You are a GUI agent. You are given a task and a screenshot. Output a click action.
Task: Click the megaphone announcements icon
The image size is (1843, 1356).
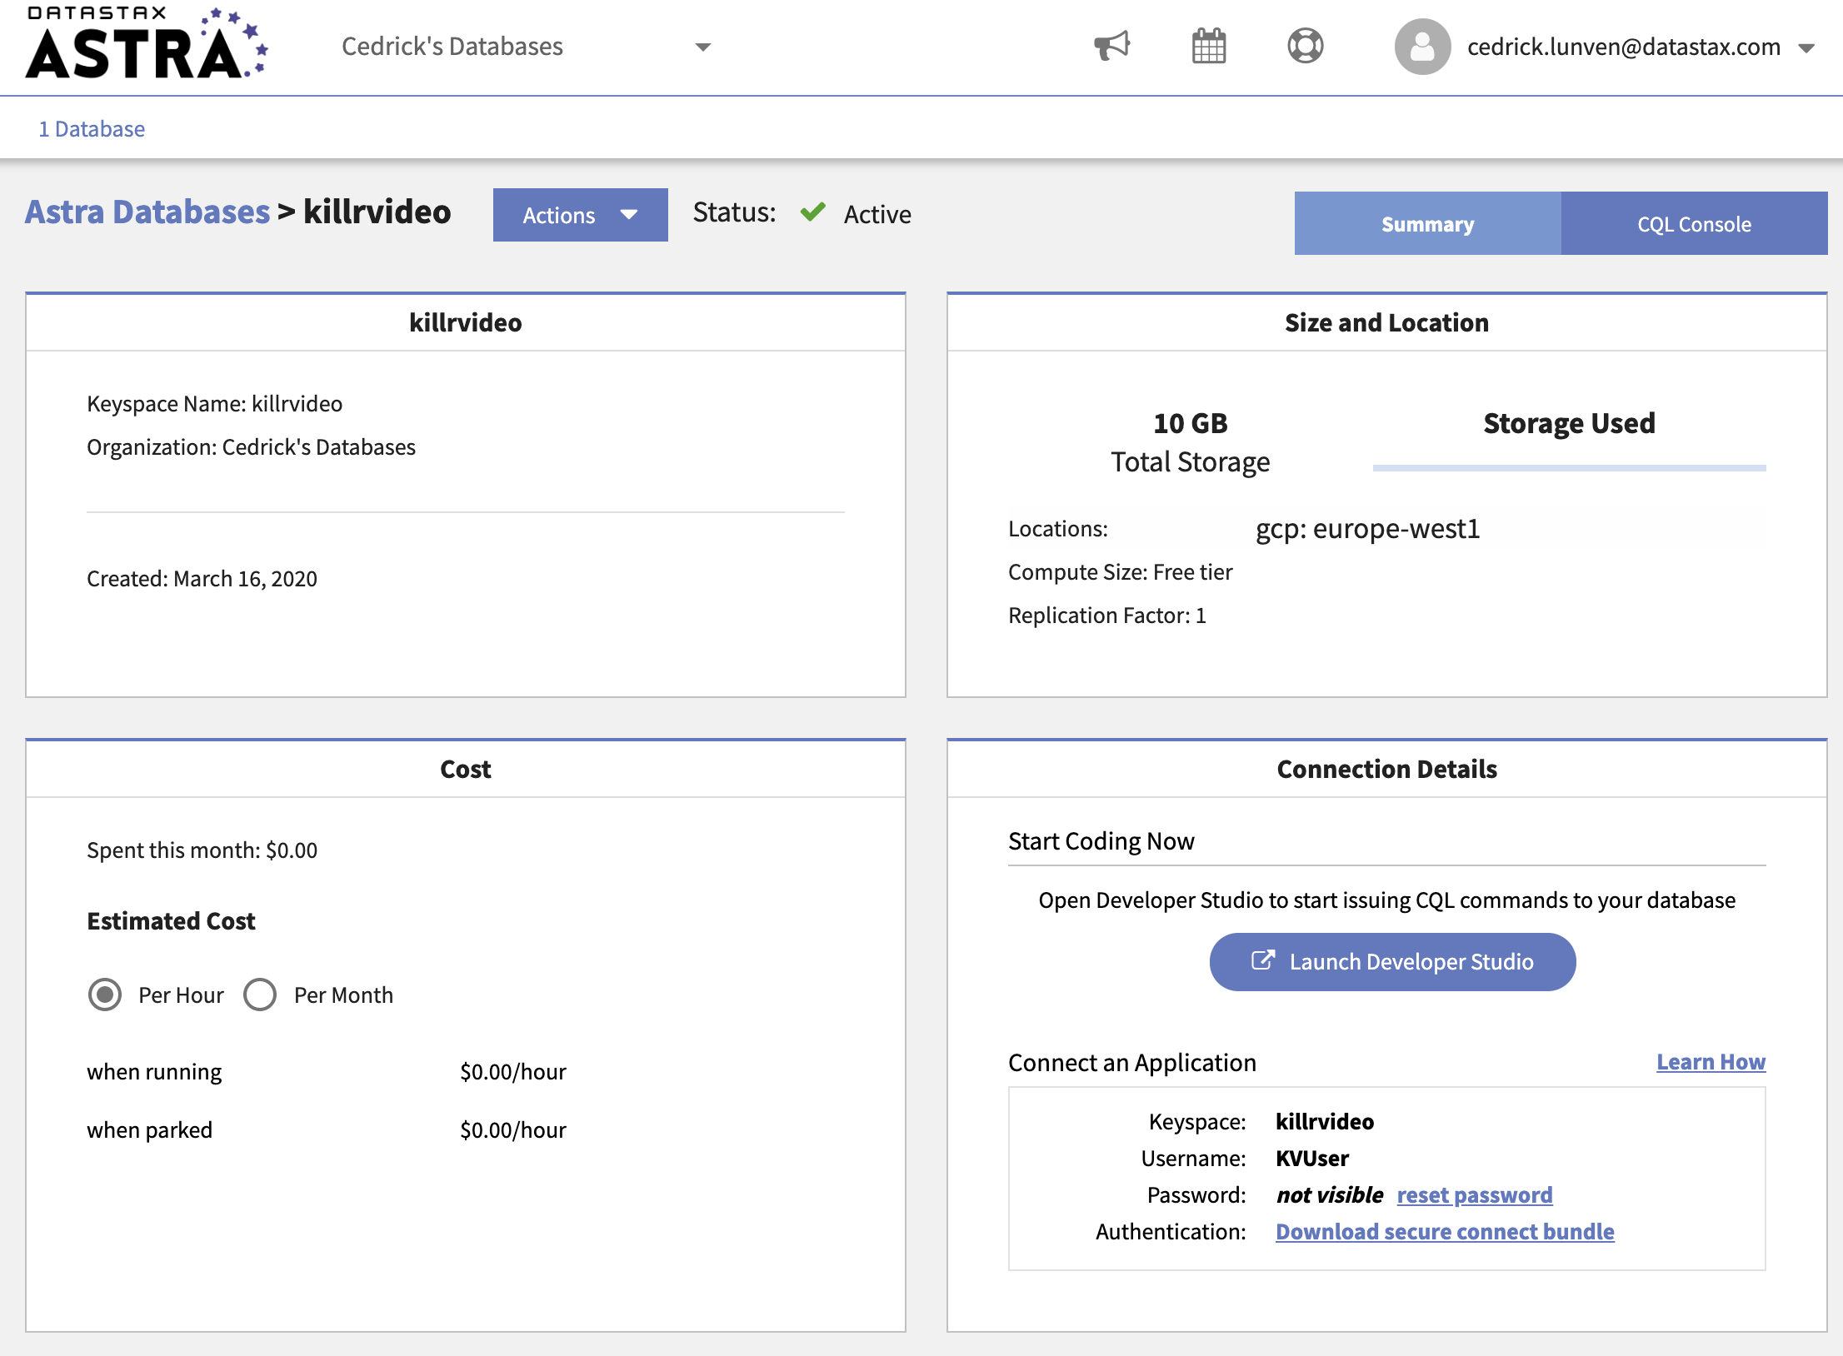(1111, 46)
